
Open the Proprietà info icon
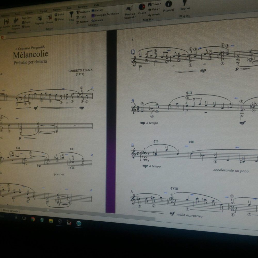point(168,4)
